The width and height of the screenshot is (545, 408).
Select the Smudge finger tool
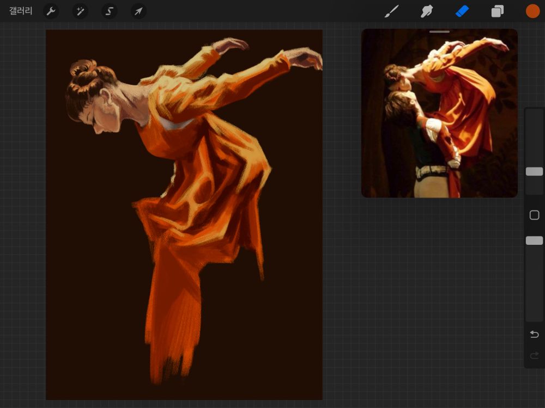click(x=427, y=11)
